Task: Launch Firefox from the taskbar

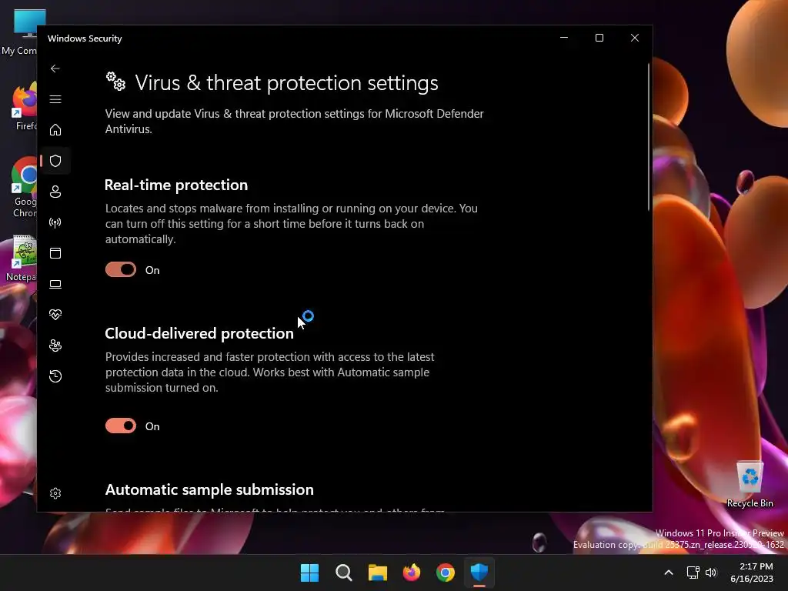Action: [412, 573]
